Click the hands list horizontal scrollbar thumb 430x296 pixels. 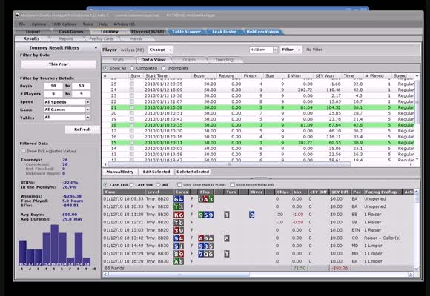coord(179,274)
